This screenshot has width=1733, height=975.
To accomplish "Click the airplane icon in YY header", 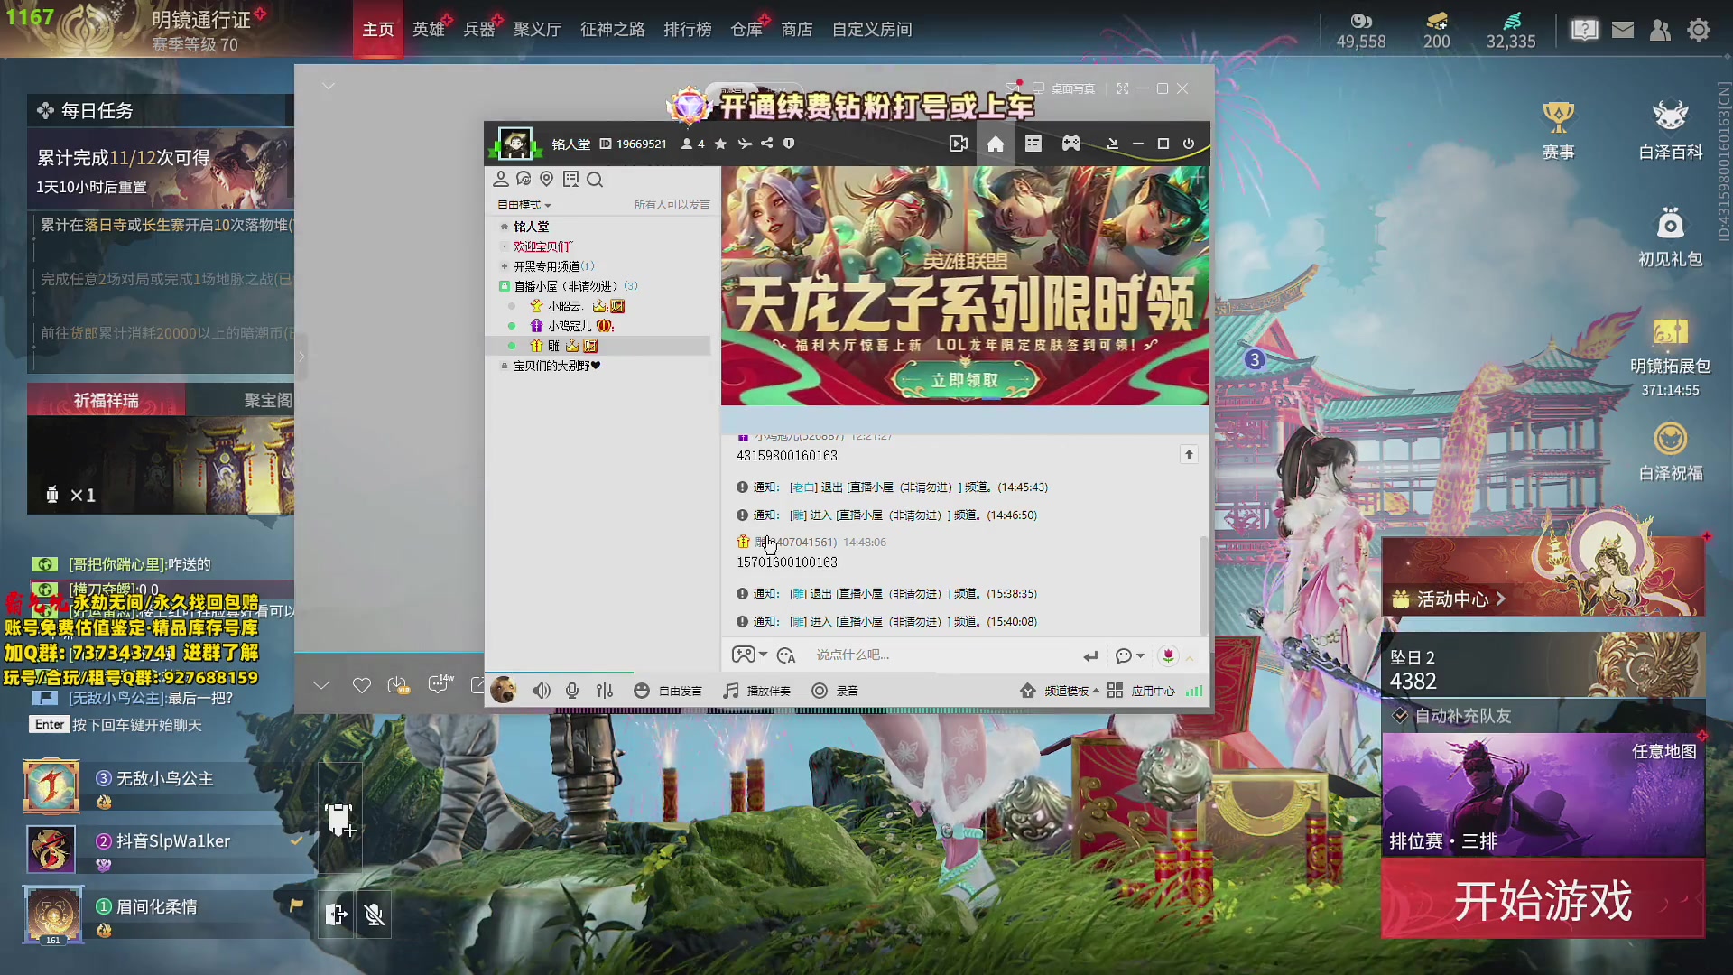I will tap(744, 144).
